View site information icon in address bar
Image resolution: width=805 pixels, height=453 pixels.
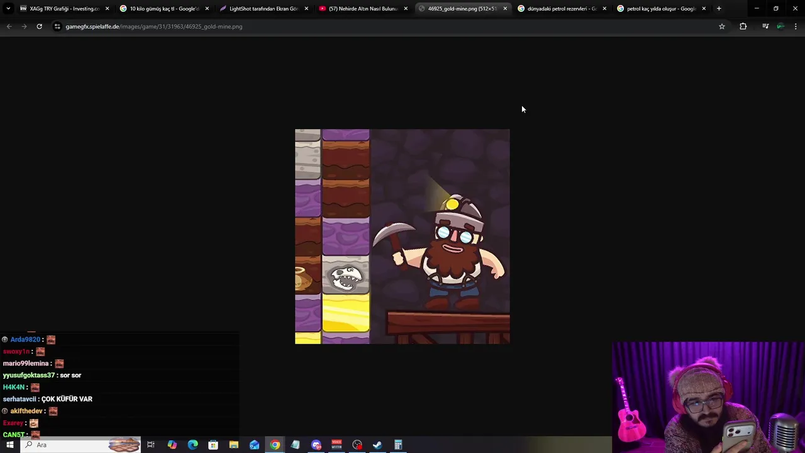[x=57, y=26]
